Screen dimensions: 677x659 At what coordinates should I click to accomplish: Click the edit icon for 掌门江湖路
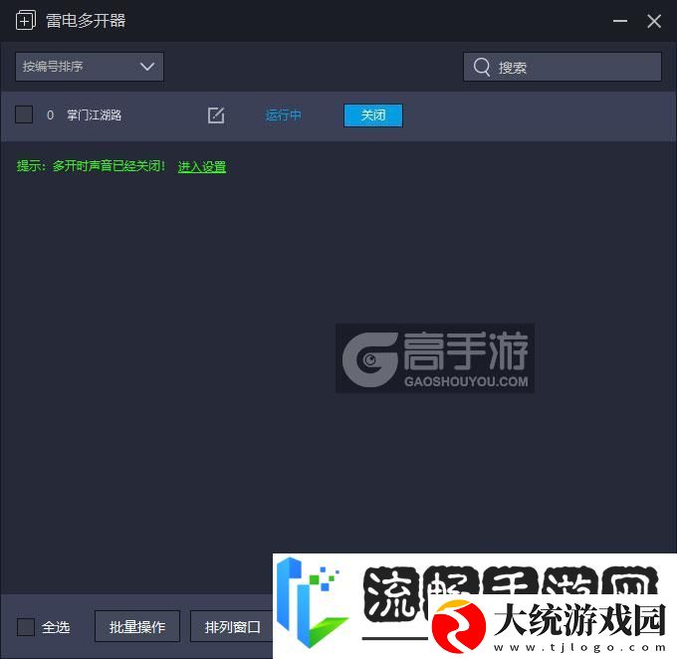click(216, 115)
